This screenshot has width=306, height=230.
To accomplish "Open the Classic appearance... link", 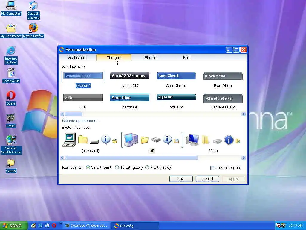I will tap(81, 121).
